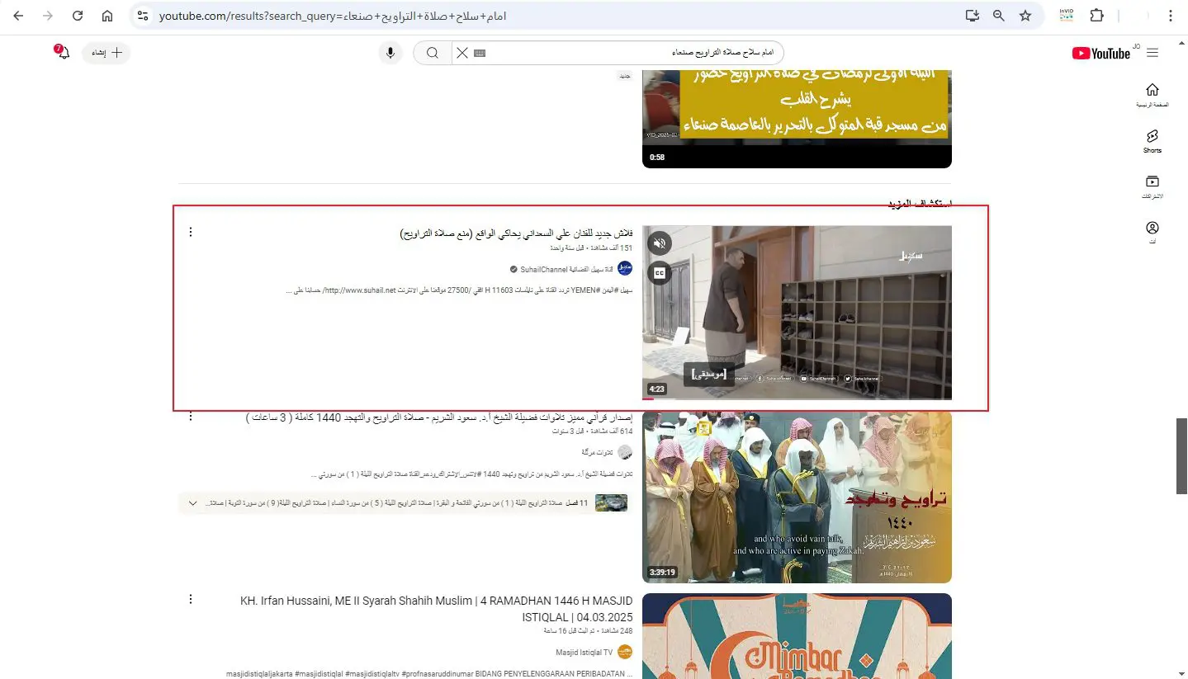The height and width of the screenshot is (679, 1188).
Task: Click the chapters preview thumbnail
Action: (611, 503)
